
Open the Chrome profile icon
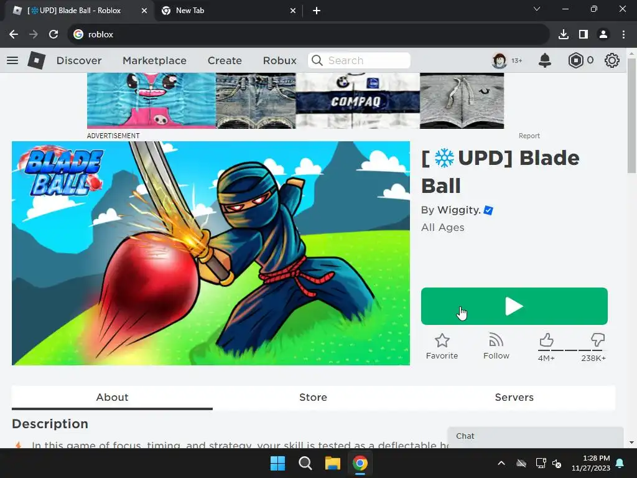pyautogui.click(x=603, y=35)
